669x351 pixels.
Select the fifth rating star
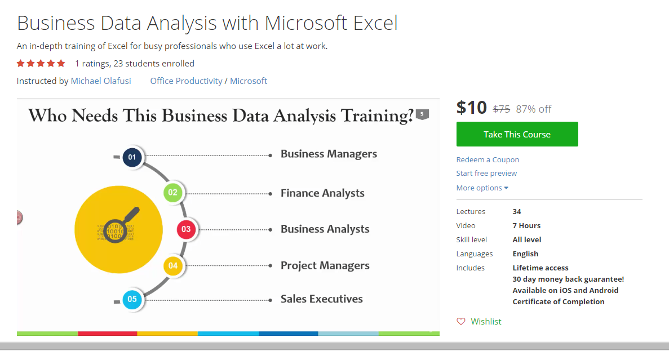(61, 63)
